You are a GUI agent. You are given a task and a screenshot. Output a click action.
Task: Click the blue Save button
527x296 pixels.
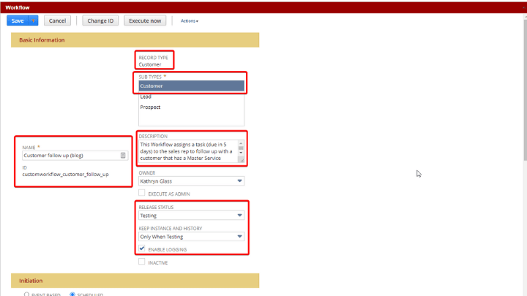(x=18, y=20)
